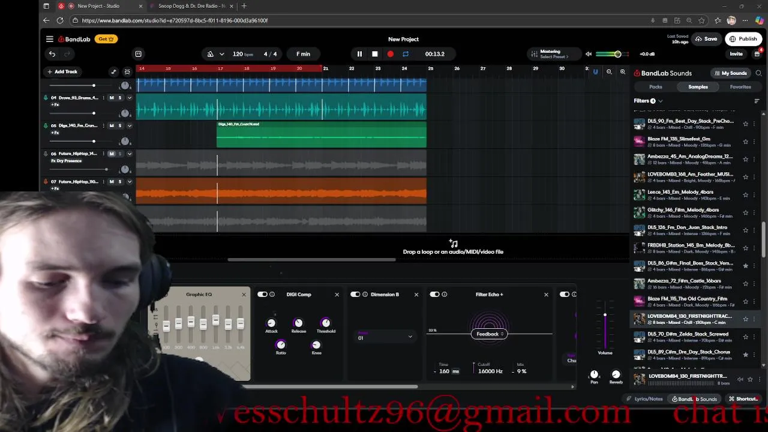768x432 pixels.
Task: Mute track 04 Drove_93_Drums
Action: [x=112, y=98]
